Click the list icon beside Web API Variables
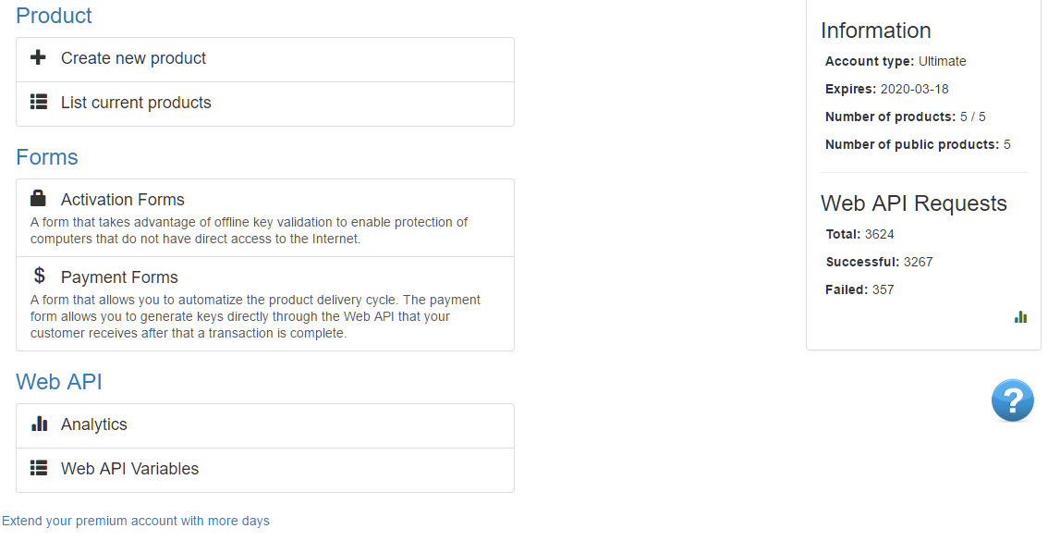1048x541 pixels. pyautogui.click(x=39, y=467)
